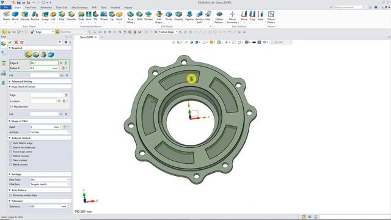Choose the Draft tool

pyautogui.click(x=81, y=16)
